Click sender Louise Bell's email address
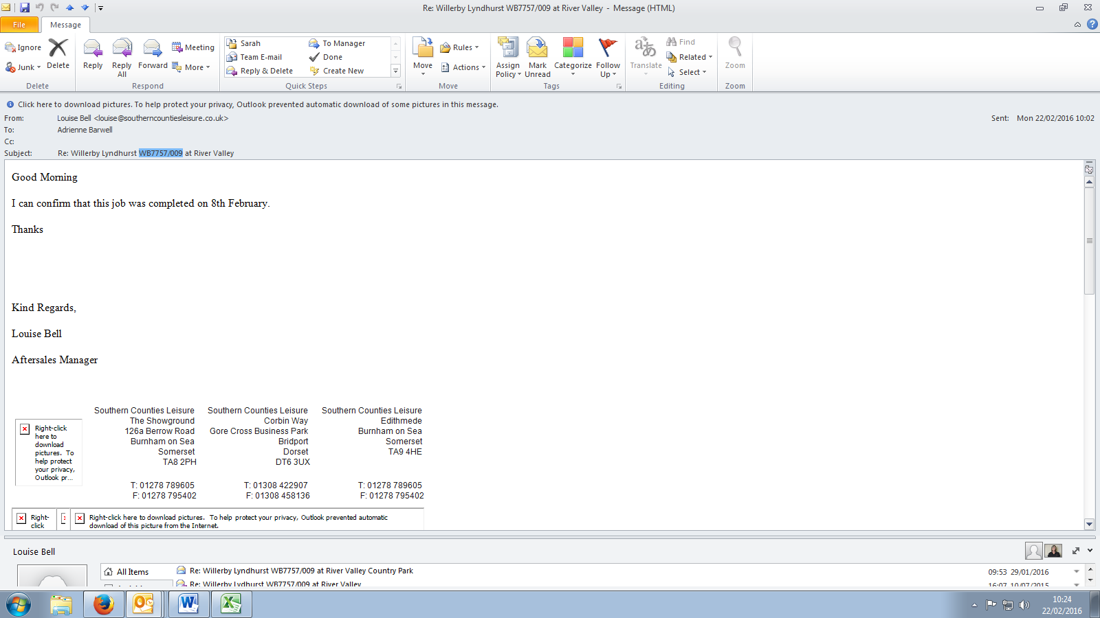 click(x=161, y=118)
